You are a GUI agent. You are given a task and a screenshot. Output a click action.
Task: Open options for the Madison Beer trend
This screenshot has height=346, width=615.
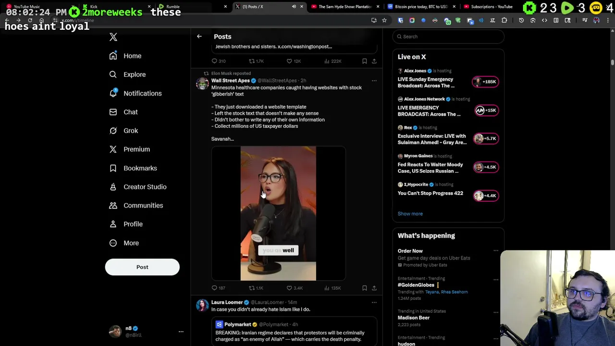point(496,312)
